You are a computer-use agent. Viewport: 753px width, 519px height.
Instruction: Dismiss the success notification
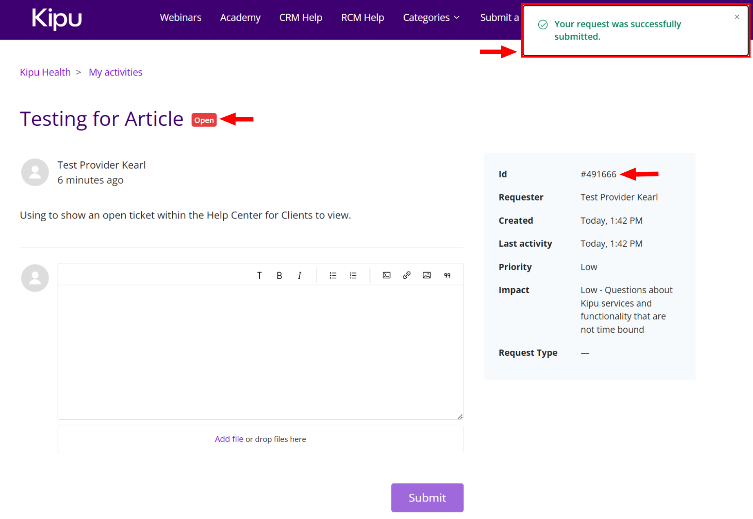click(x=737, y=17)
